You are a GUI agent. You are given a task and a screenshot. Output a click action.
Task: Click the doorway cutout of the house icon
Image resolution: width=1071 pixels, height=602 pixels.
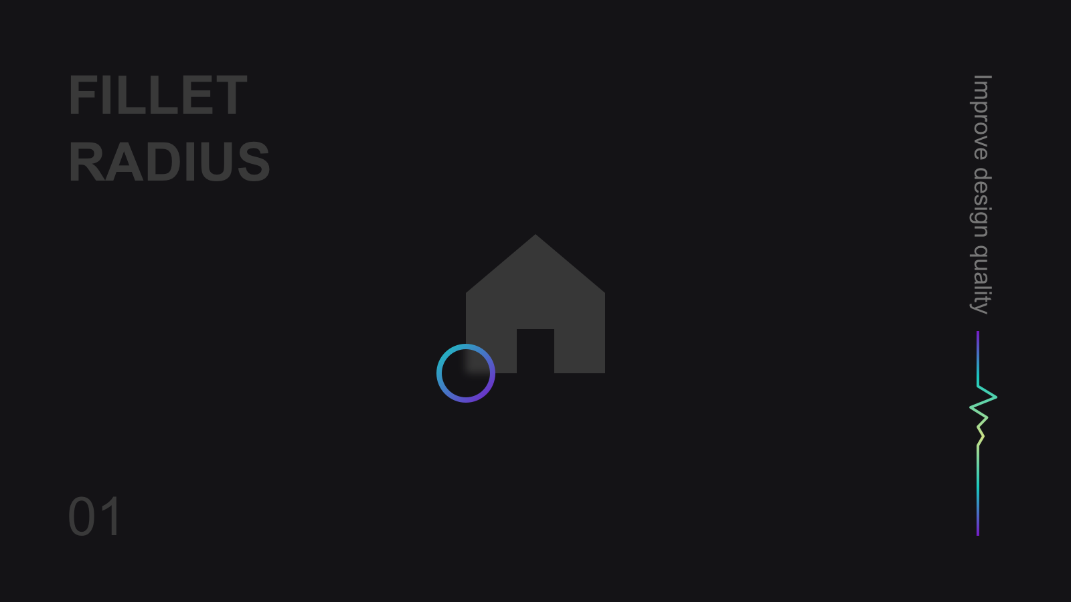[535, 351]
